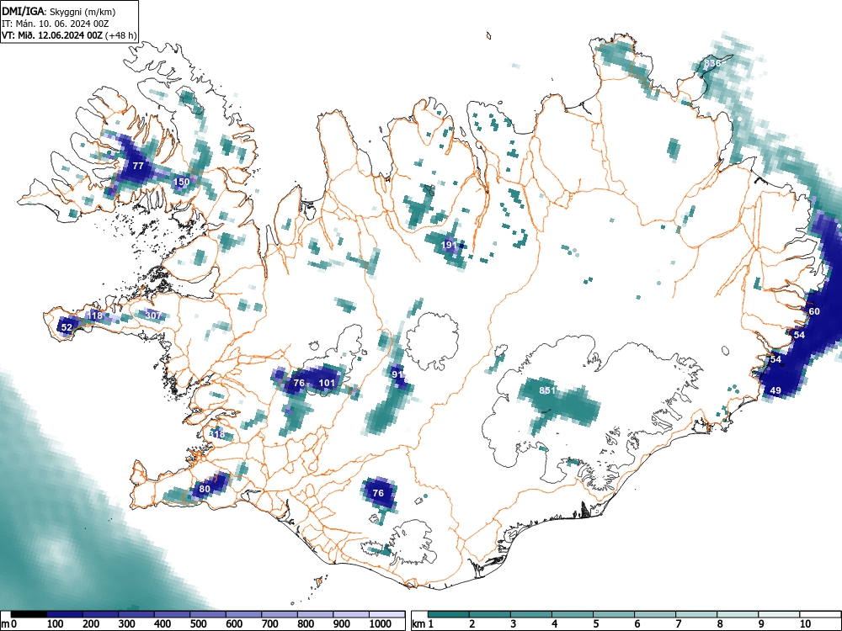Select the dark teal swatch between km 1 and 2
Viewport: 842px width, 631px height.
coord(449,615)
